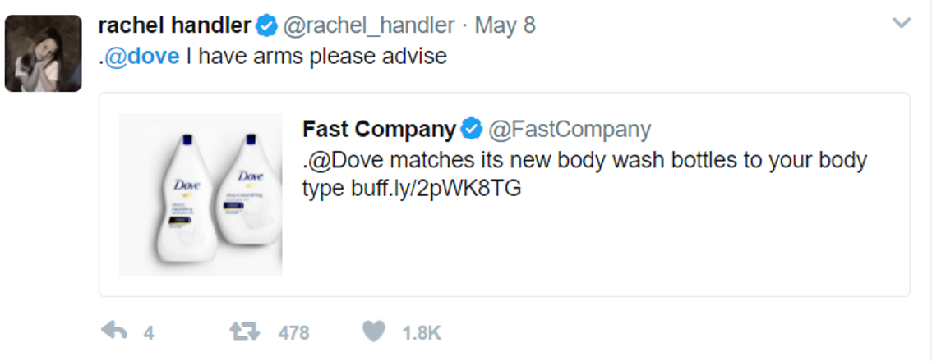Screen dimensions: 932x361
Task: Click the 478 retweet count
Action: [x=293, y=332]
